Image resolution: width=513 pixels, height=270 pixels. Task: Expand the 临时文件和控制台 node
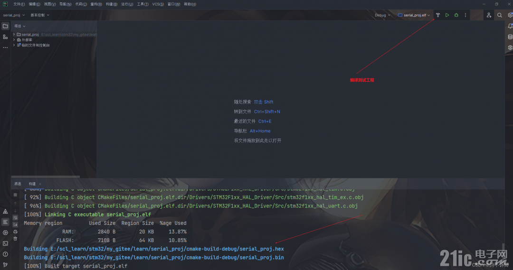(x=14, y=45)
